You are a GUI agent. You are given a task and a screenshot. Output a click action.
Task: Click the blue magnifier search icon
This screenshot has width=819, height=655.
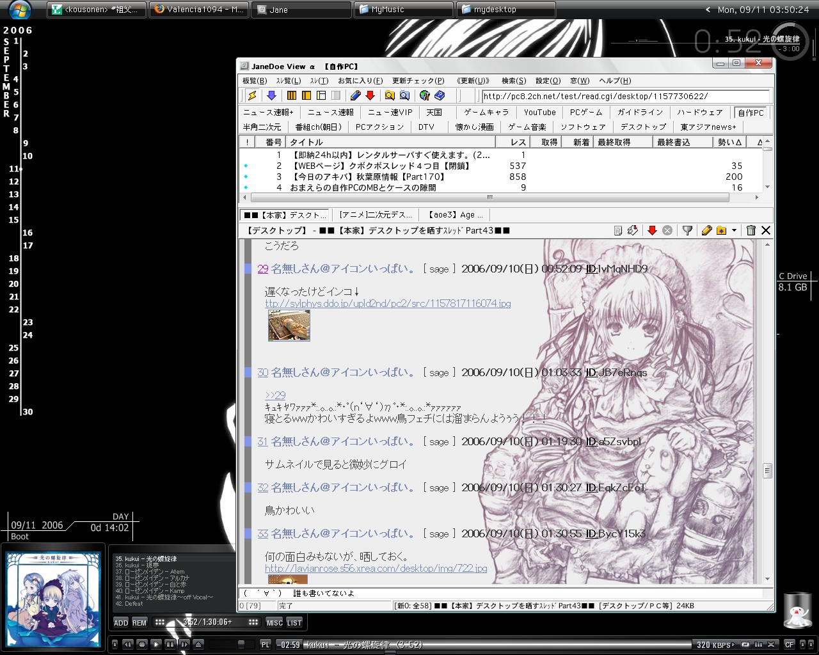coord(404,95)
